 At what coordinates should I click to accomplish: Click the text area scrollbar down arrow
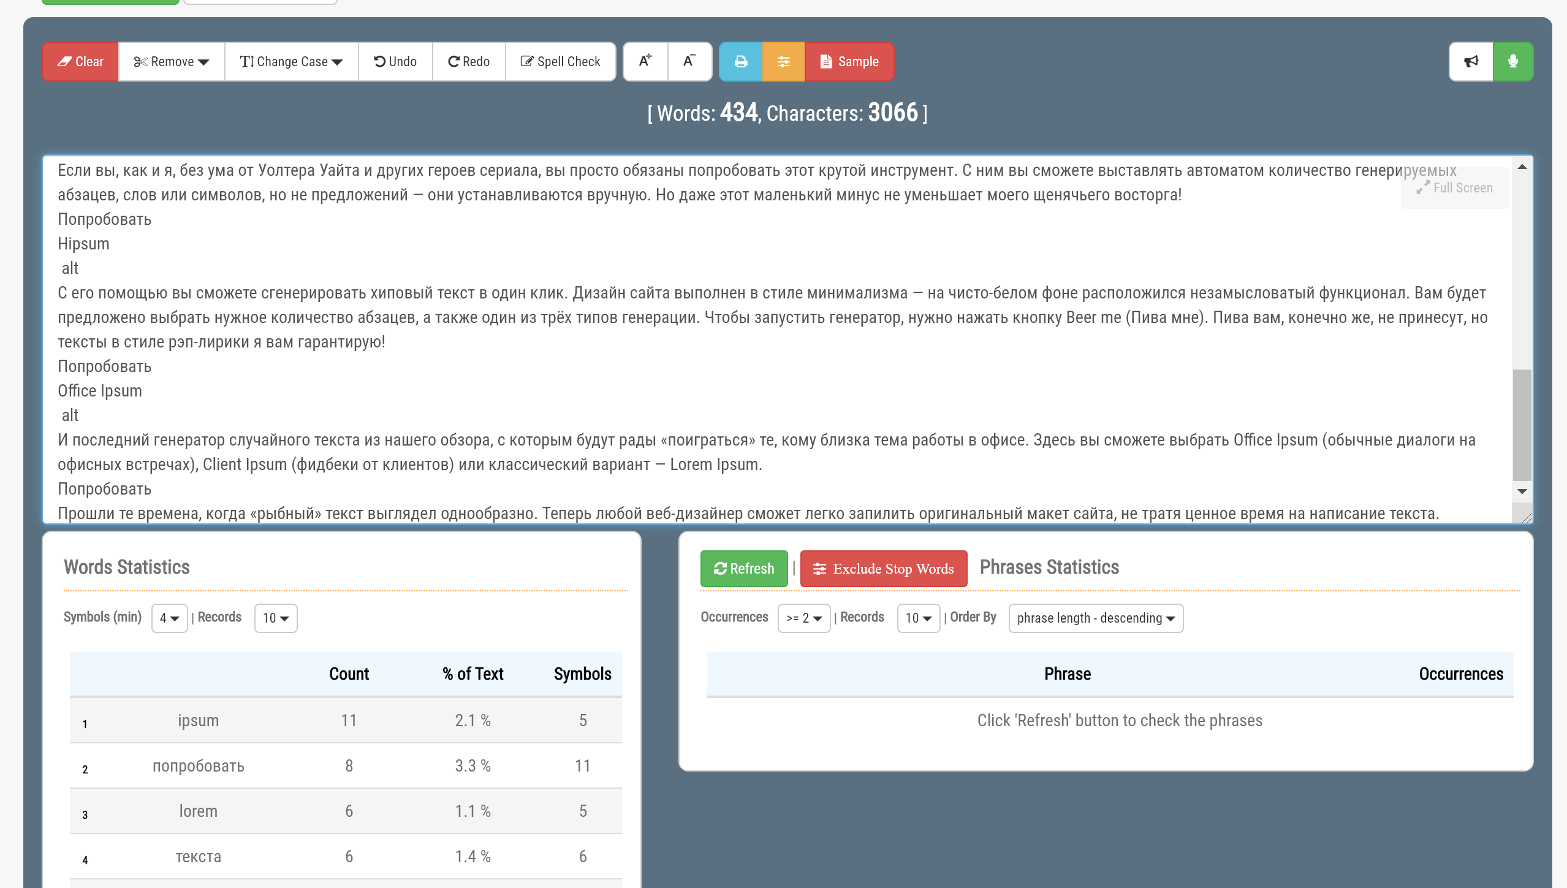pos(1522,491)
